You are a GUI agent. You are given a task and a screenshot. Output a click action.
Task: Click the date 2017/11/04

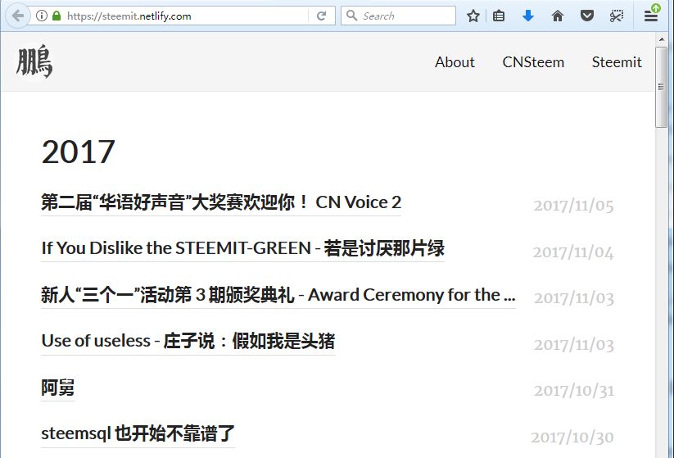[x=573, y=252]
